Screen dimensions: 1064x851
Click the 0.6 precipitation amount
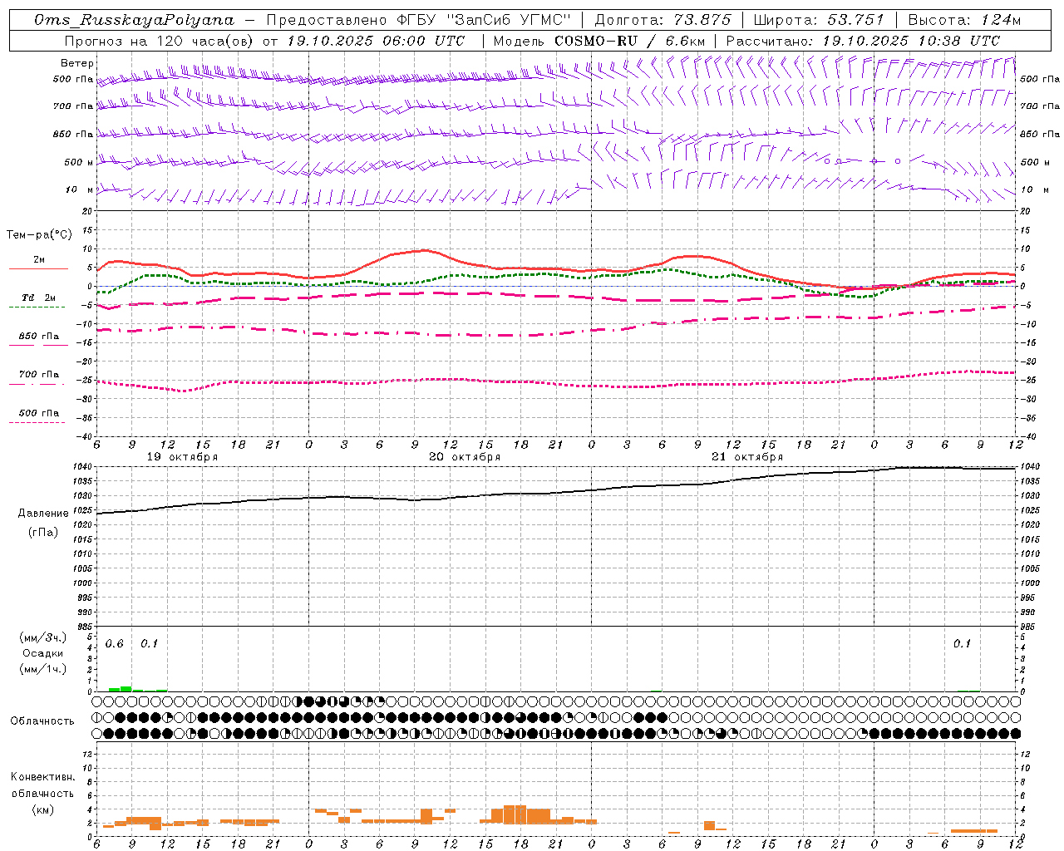pos(115,644)
